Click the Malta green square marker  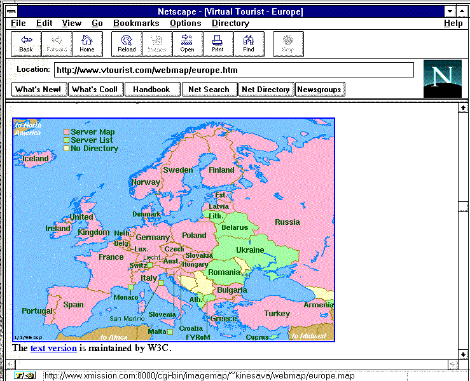(x=170, y=331)
